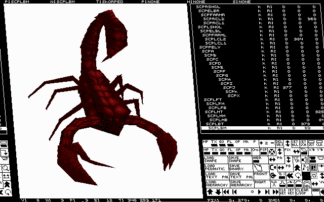Switch to FRONT view
The height and width of the screenshot is (202, 324).
[x=261, y=174]
